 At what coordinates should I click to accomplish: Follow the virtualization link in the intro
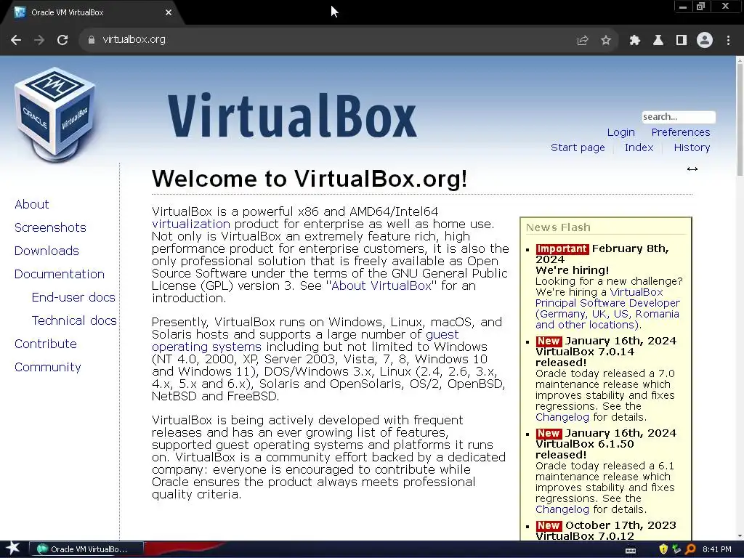point(191,224)
